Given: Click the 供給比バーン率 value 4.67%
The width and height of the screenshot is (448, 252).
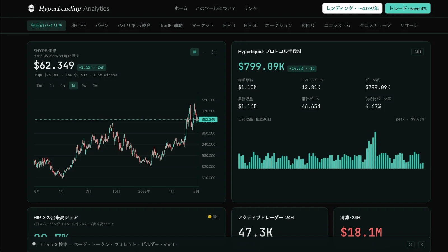Looking at the screenshot, I should (x=373, y=106).
